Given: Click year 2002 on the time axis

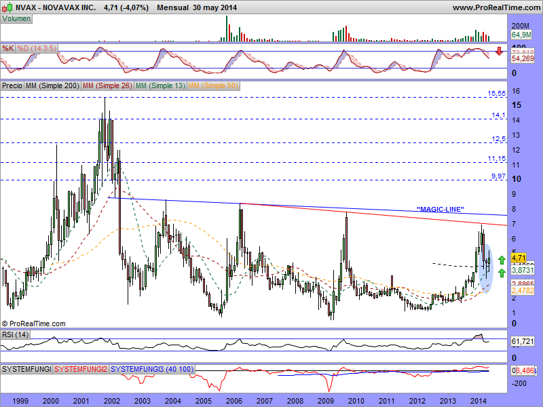Looking at the screenshot, I should click(112, 401).
